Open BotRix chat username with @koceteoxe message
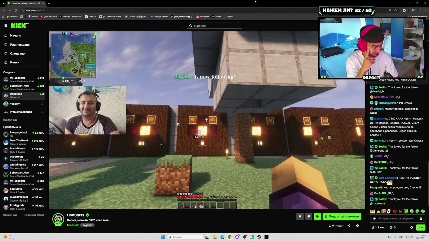 click(383, 199)
